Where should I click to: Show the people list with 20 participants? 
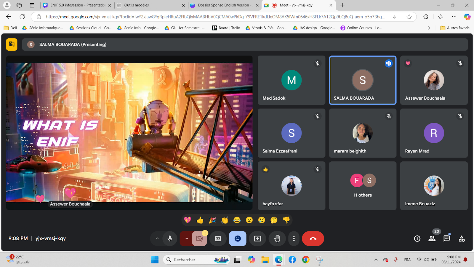[432, 239]
